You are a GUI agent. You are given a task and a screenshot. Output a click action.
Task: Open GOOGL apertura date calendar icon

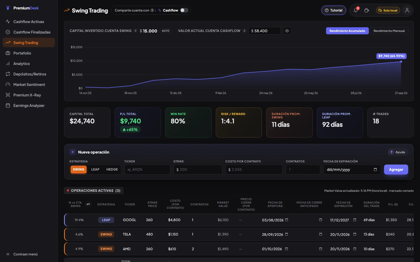(286, 220)
